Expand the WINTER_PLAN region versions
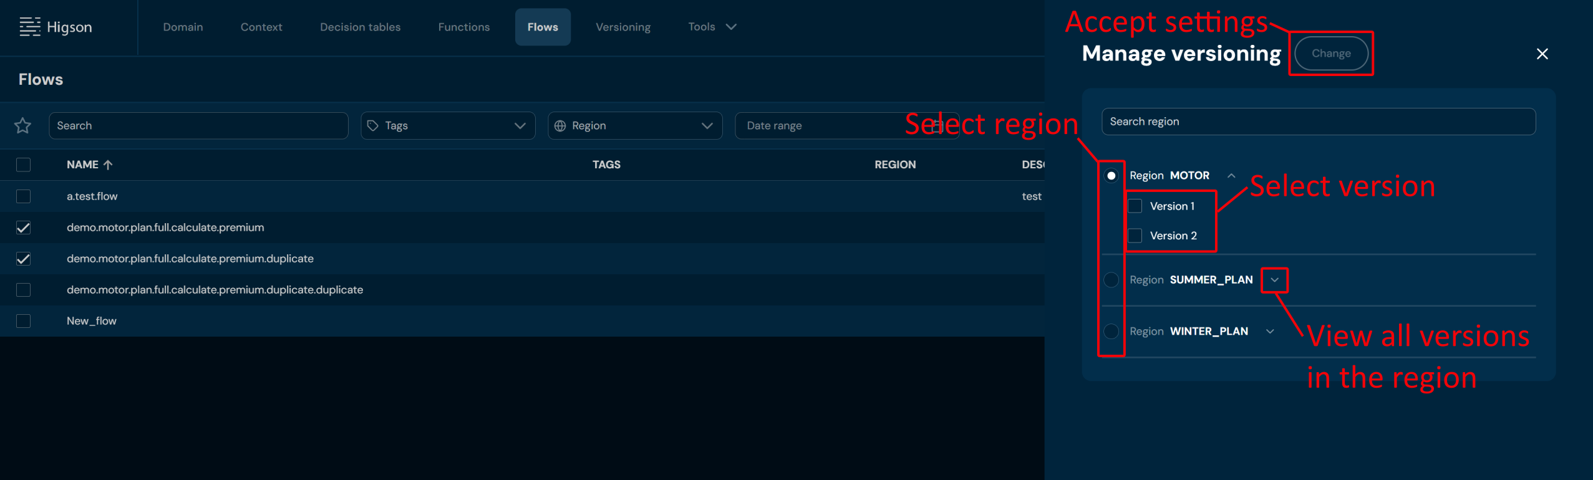Screen dimensions: 1593x480 [x=1270, y=332]
